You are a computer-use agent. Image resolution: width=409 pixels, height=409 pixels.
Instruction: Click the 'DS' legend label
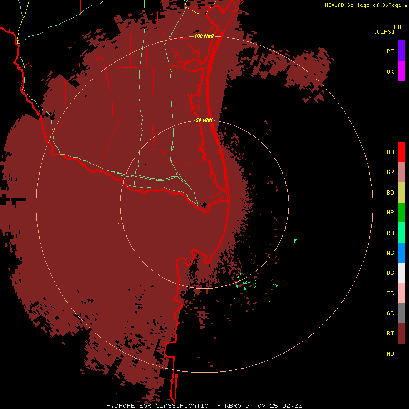pyautogui.click(x=390, y=273)
